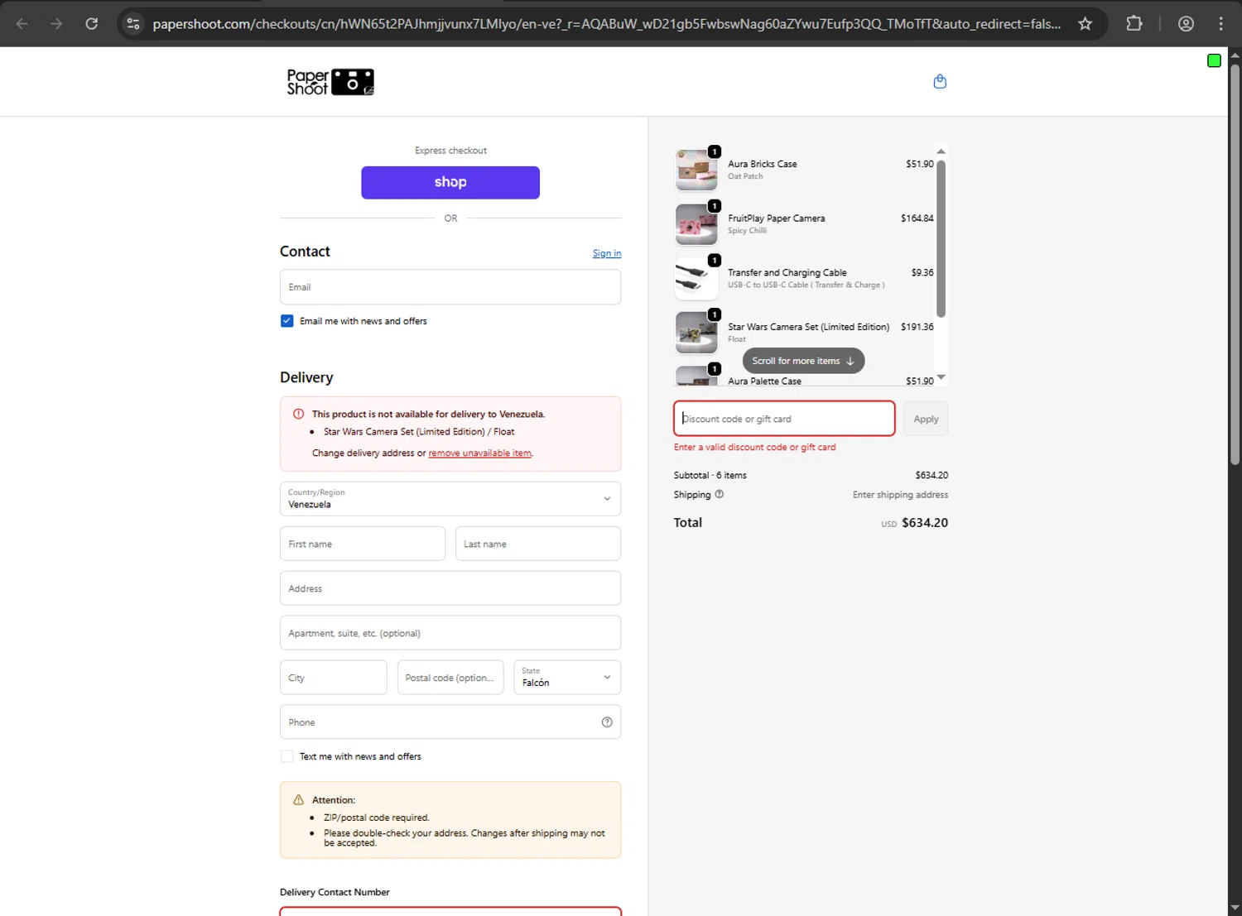
Task: Check Text me with news and offers
Action: point(286,756)
